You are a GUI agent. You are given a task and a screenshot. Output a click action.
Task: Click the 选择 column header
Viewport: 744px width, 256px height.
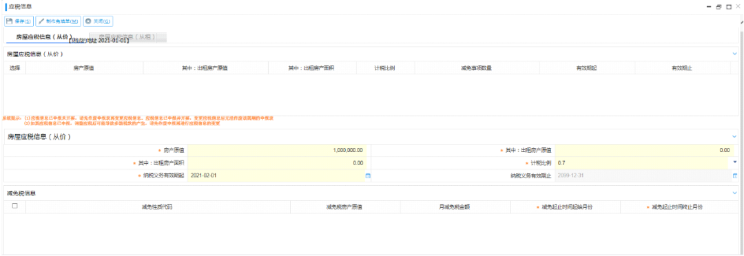click(x=14, y=68)
